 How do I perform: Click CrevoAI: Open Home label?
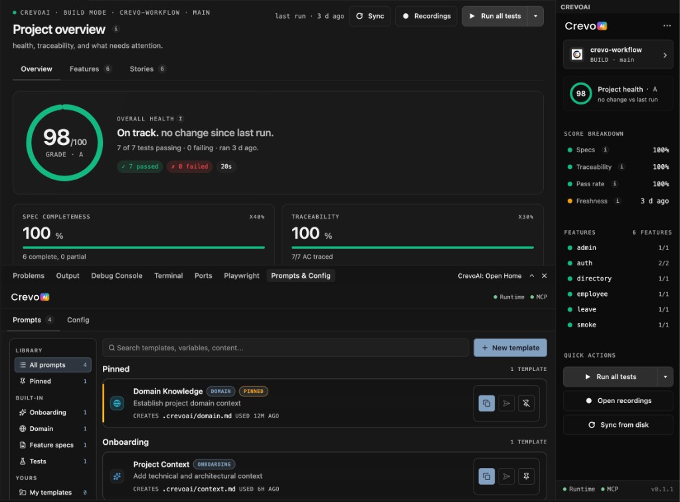489,276
